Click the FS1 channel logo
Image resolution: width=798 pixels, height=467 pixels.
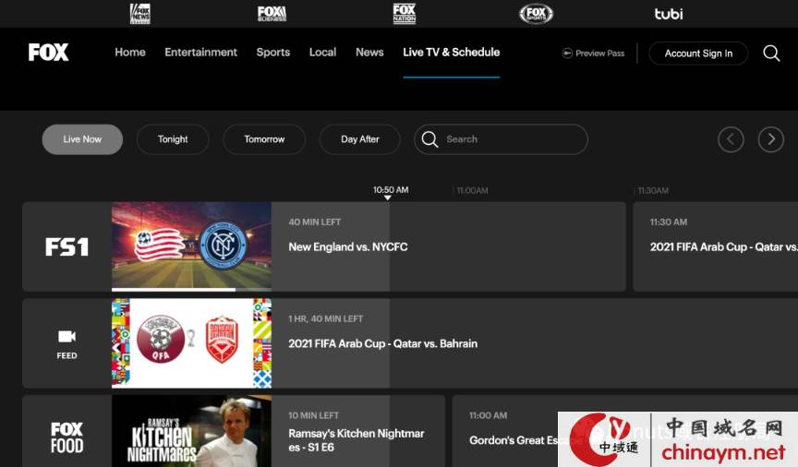(66, 247)
